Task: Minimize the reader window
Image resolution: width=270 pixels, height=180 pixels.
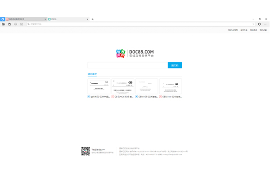Action: tap(253, 19)
